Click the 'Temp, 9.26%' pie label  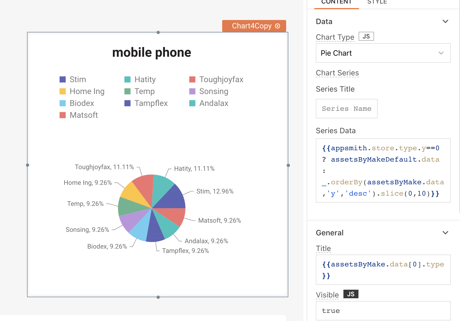[x=85, y=204]
